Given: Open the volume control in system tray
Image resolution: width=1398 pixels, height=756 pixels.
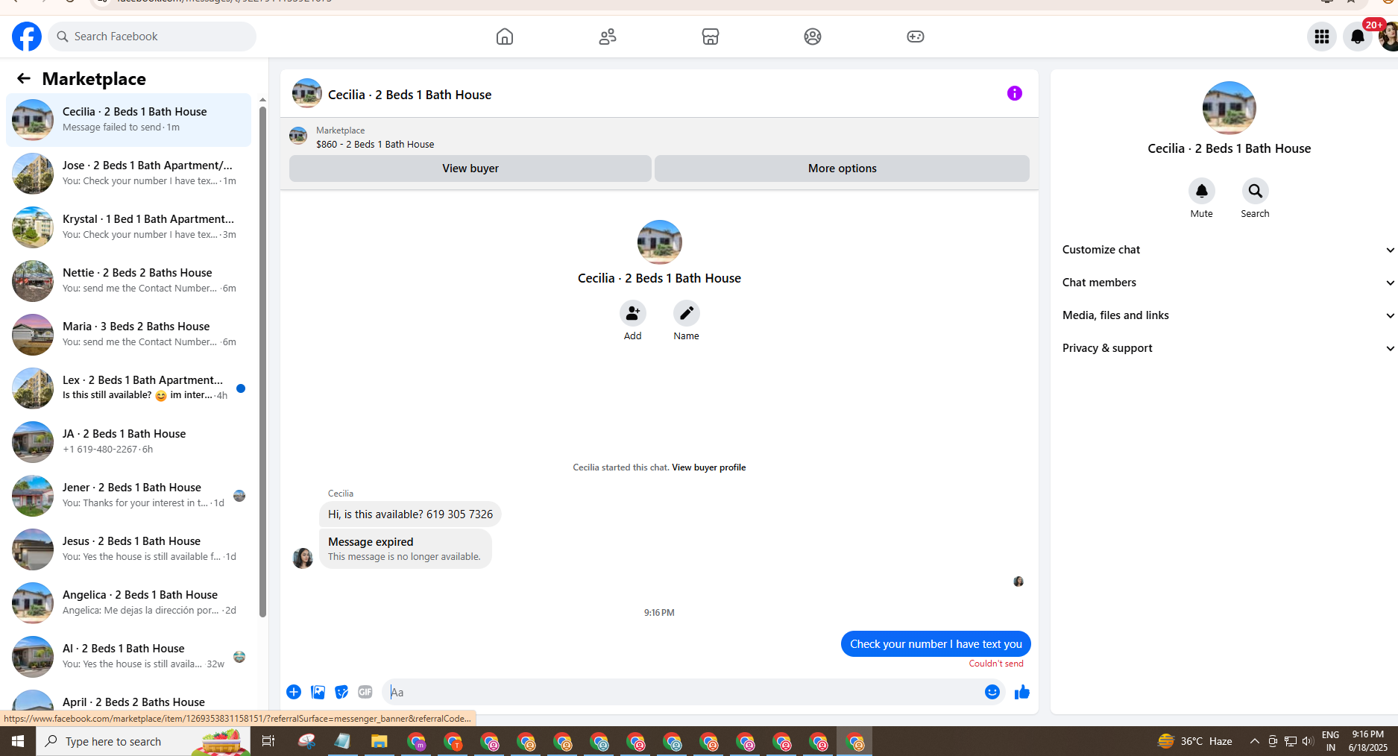Looking at the screenshot, I should [1308, 741].
